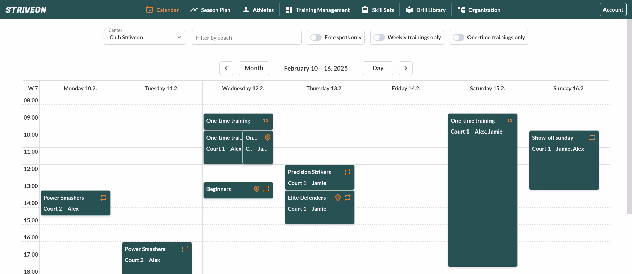Click the Calendar icon in the navbar
The image size is (632, 274).
coord(149,10)
